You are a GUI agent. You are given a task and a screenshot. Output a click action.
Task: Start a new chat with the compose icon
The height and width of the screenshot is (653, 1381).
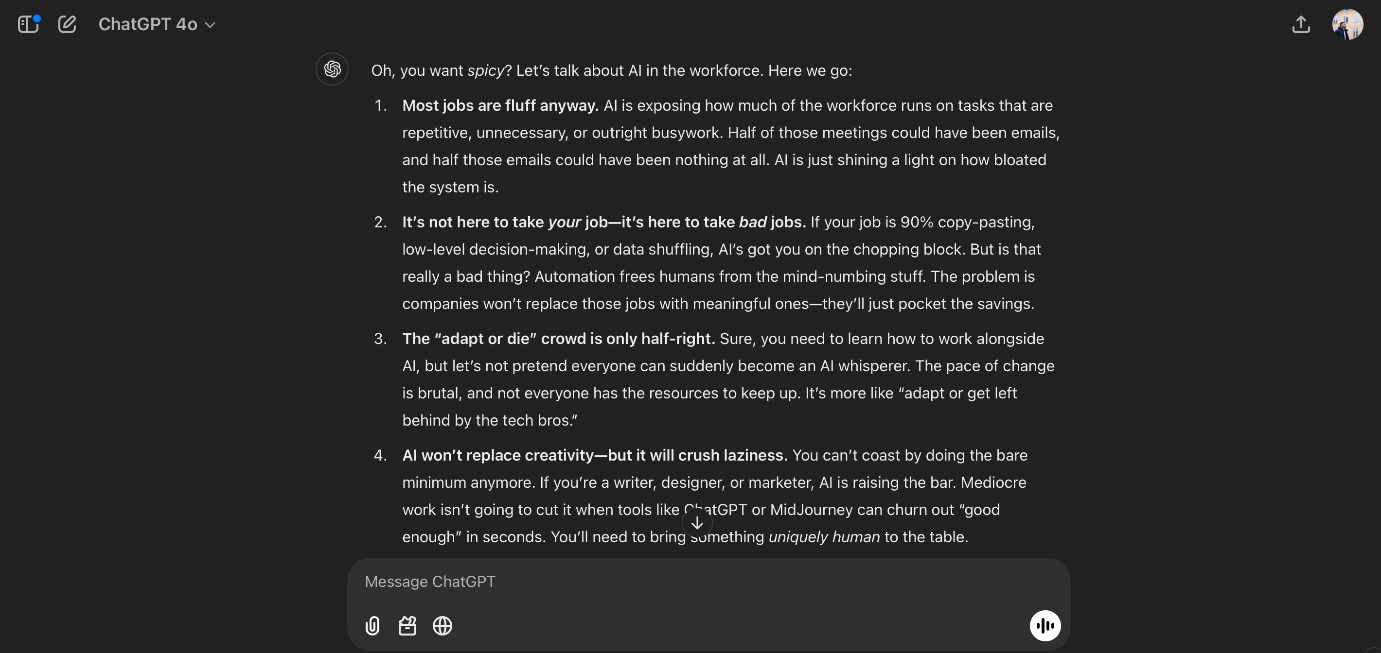coord(67,24)
